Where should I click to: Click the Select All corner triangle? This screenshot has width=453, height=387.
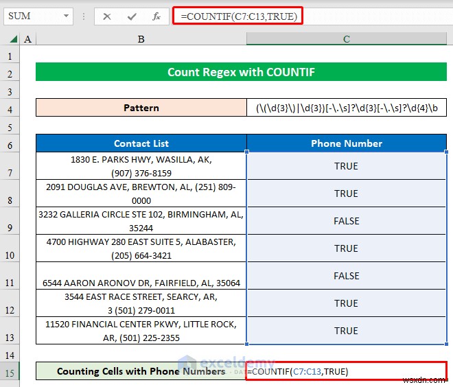pyautogui.click(x=13, y=38)
